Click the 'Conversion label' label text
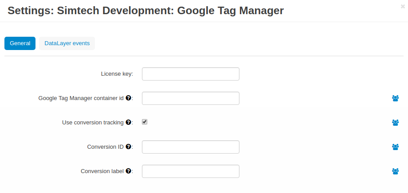This screenshot has height=193, width=408. coord(102,171)
